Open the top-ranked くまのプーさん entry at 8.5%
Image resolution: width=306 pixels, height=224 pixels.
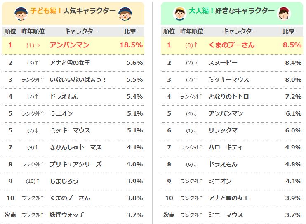pyautogui.click(x=231, y=45)
